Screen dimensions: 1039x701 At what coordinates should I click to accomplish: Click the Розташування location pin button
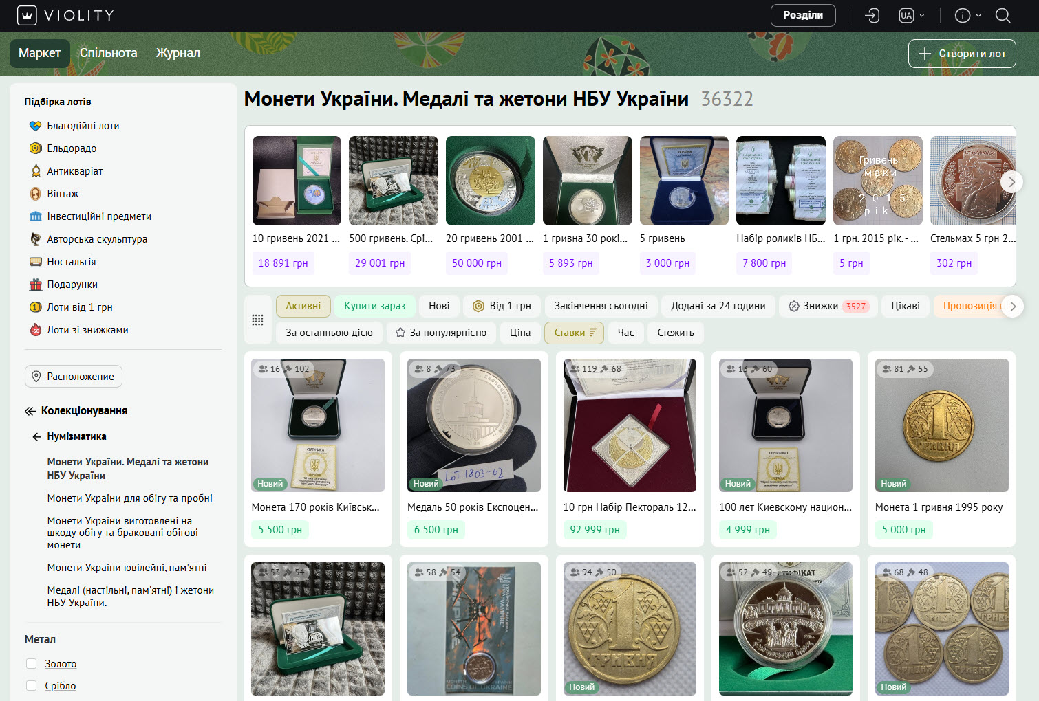[74, 377]
